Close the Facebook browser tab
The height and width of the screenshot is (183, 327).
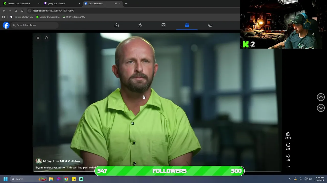click(120, 4)
